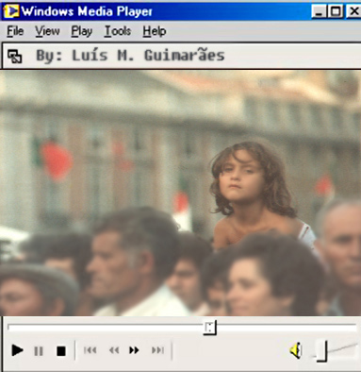Image resolution: width=361 pixels, height=372 pixels.
Task: Click the seek bar position thumb
Action: 209,328
